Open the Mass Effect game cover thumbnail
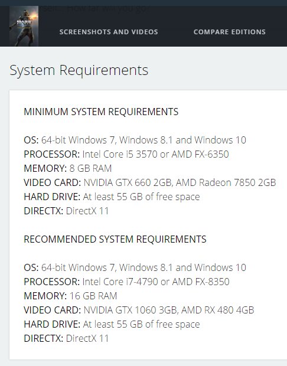Screen dimensions: 287x366 24,26
